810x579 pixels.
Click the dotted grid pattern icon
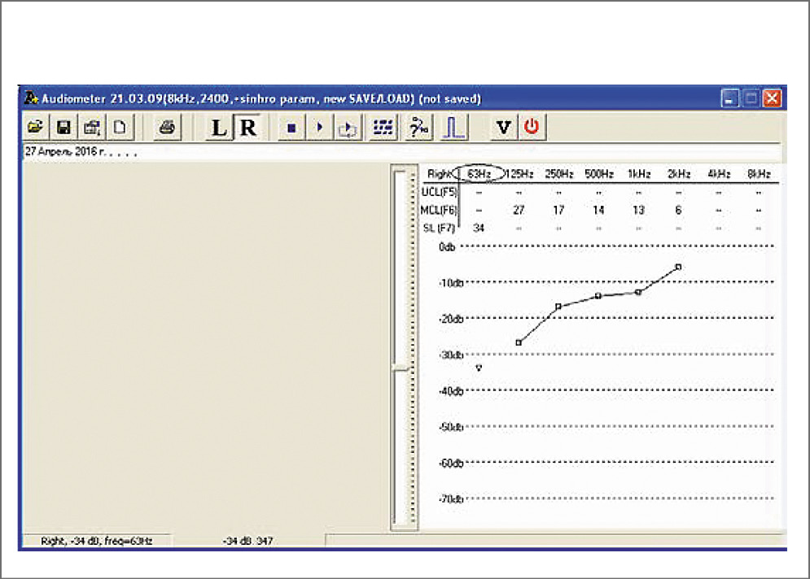pos(383,128)
